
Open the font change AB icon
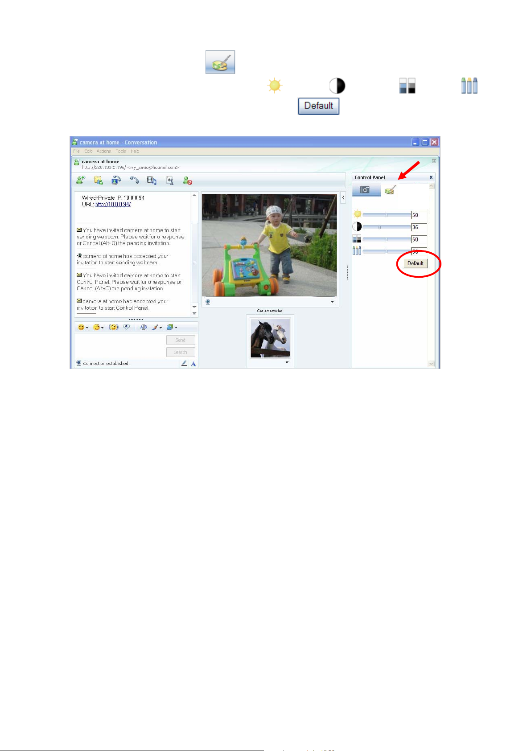[x=143, y=327]
